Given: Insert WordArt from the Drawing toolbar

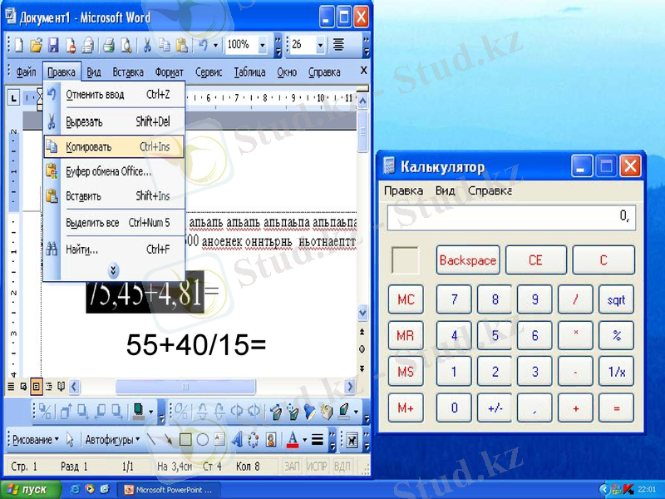Looking at the screenshot, I should (239, 439).
